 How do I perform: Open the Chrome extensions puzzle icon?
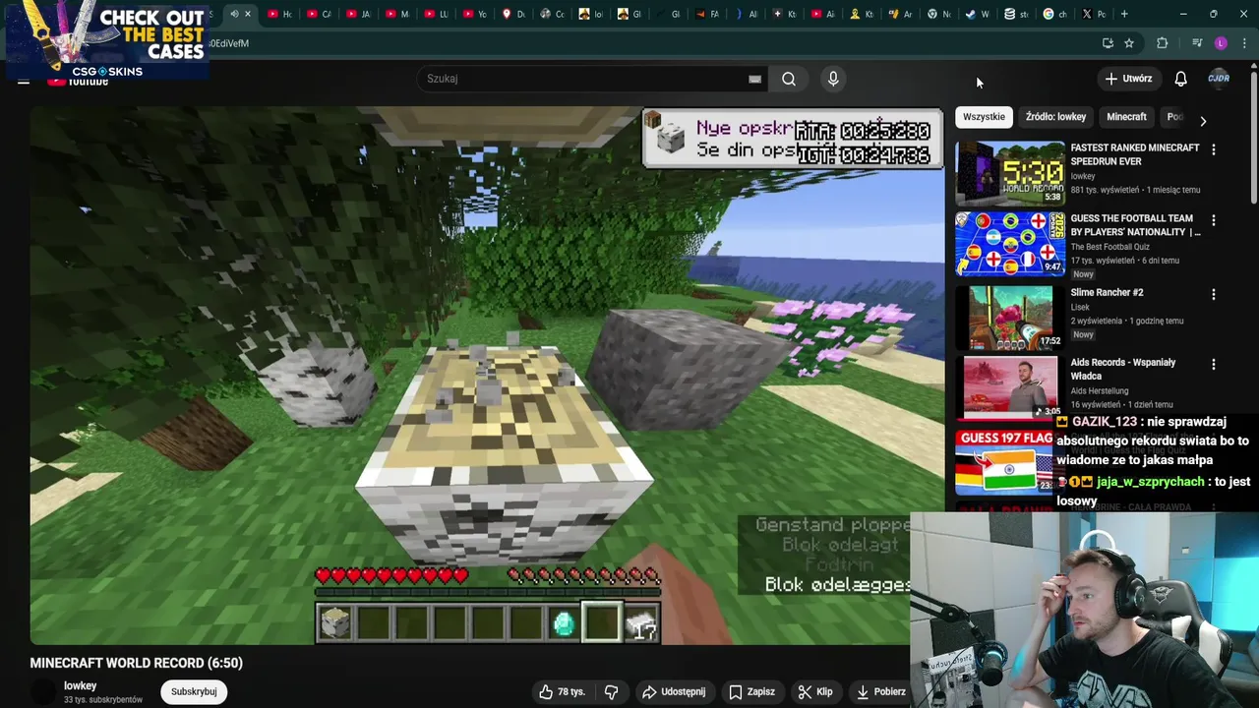click(x=1163, y=43)
